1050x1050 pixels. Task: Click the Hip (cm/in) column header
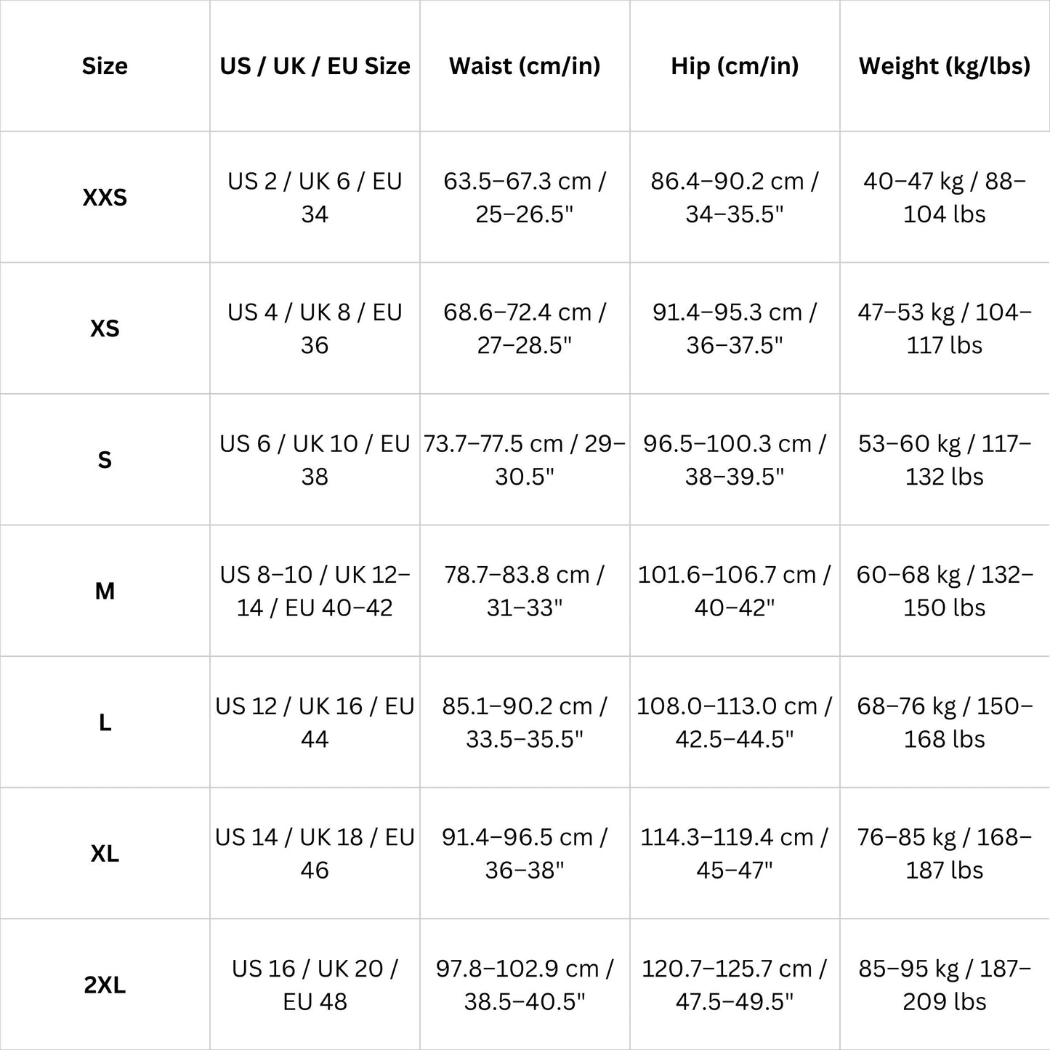pos(735,66)
